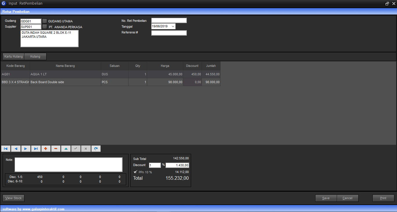
Task: Open the Tanggal date dropdown
Action: coord(173,26)
